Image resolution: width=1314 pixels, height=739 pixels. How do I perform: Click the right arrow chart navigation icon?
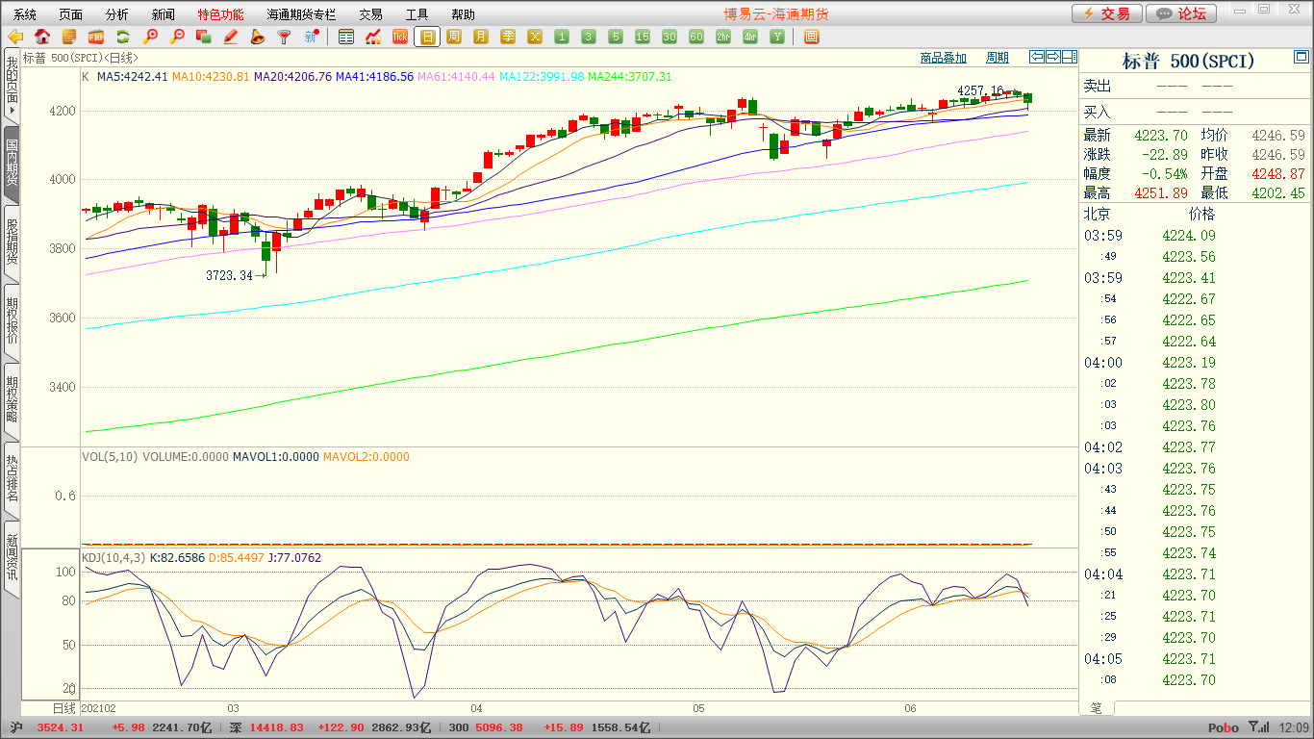point(1053,57)
